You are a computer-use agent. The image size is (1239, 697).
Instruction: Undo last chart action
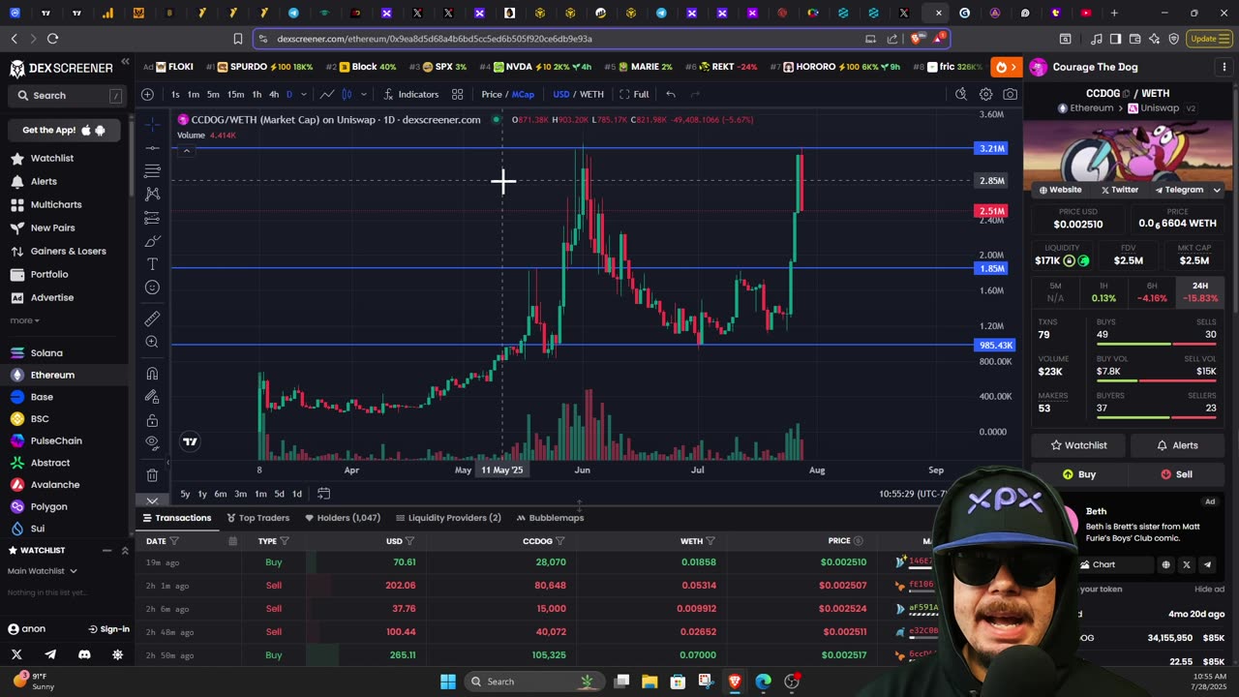[670, 94]
